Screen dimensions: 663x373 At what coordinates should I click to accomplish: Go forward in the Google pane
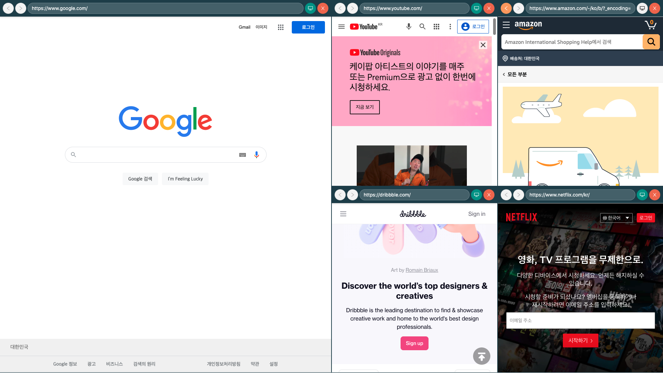pyautogui.click(x=21, y=8)
